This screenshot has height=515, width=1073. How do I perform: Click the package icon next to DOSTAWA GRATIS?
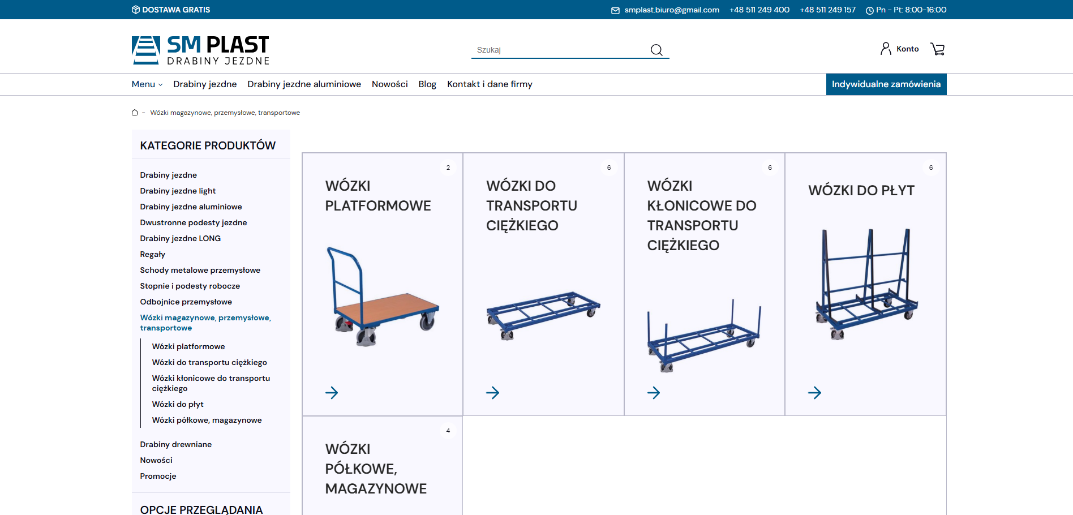pyautogui.click(x=135, y=10)
